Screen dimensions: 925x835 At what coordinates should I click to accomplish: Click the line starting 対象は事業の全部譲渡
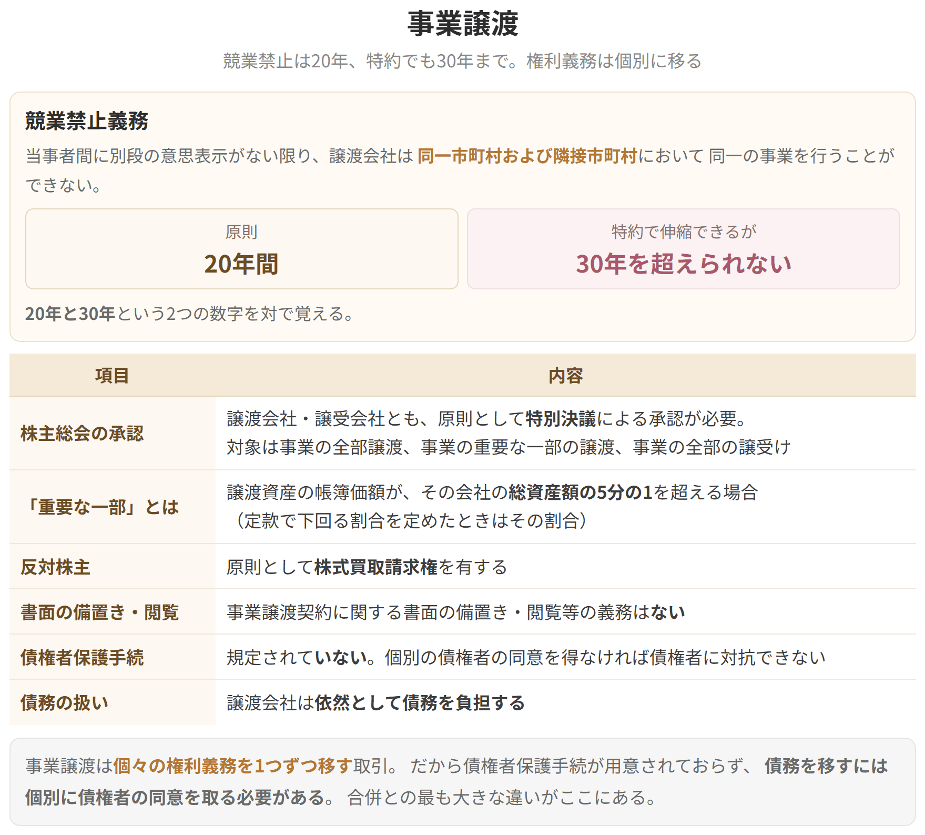[509, 447]
